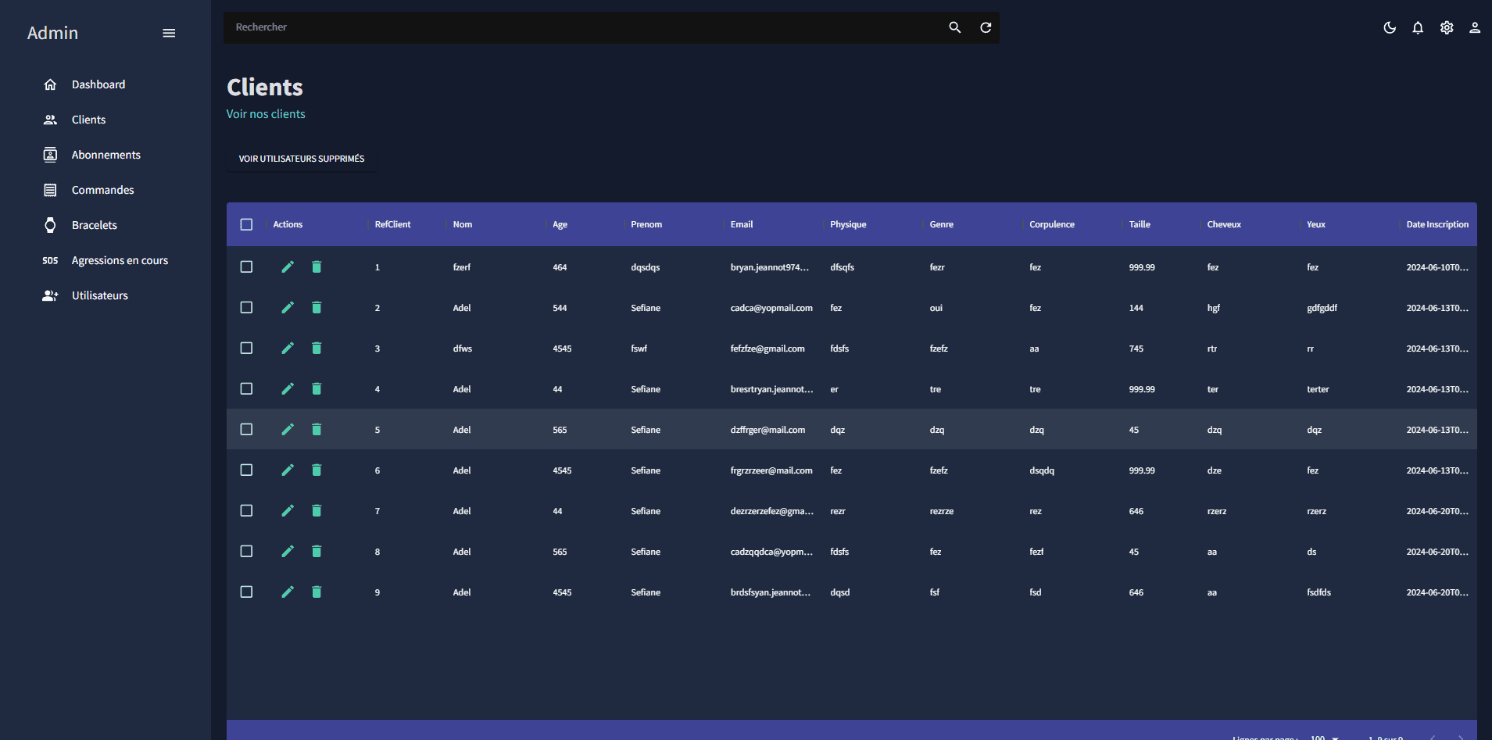Delete client row 4 trash icon

coord(317,389)
